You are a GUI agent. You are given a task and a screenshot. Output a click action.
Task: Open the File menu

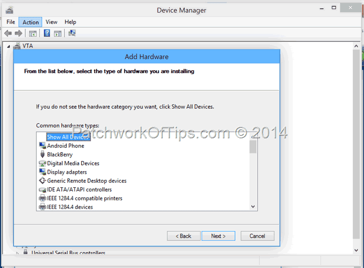[11, 22]
